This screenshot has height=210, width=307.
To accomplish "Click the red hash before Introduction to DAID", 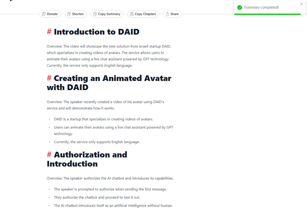I will [49, 32].
